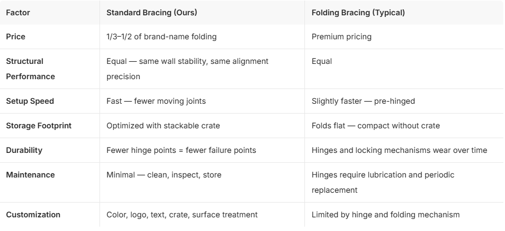
Task: Select 'Folds flat — compact without crate' cell
Action: pos(375,126)
